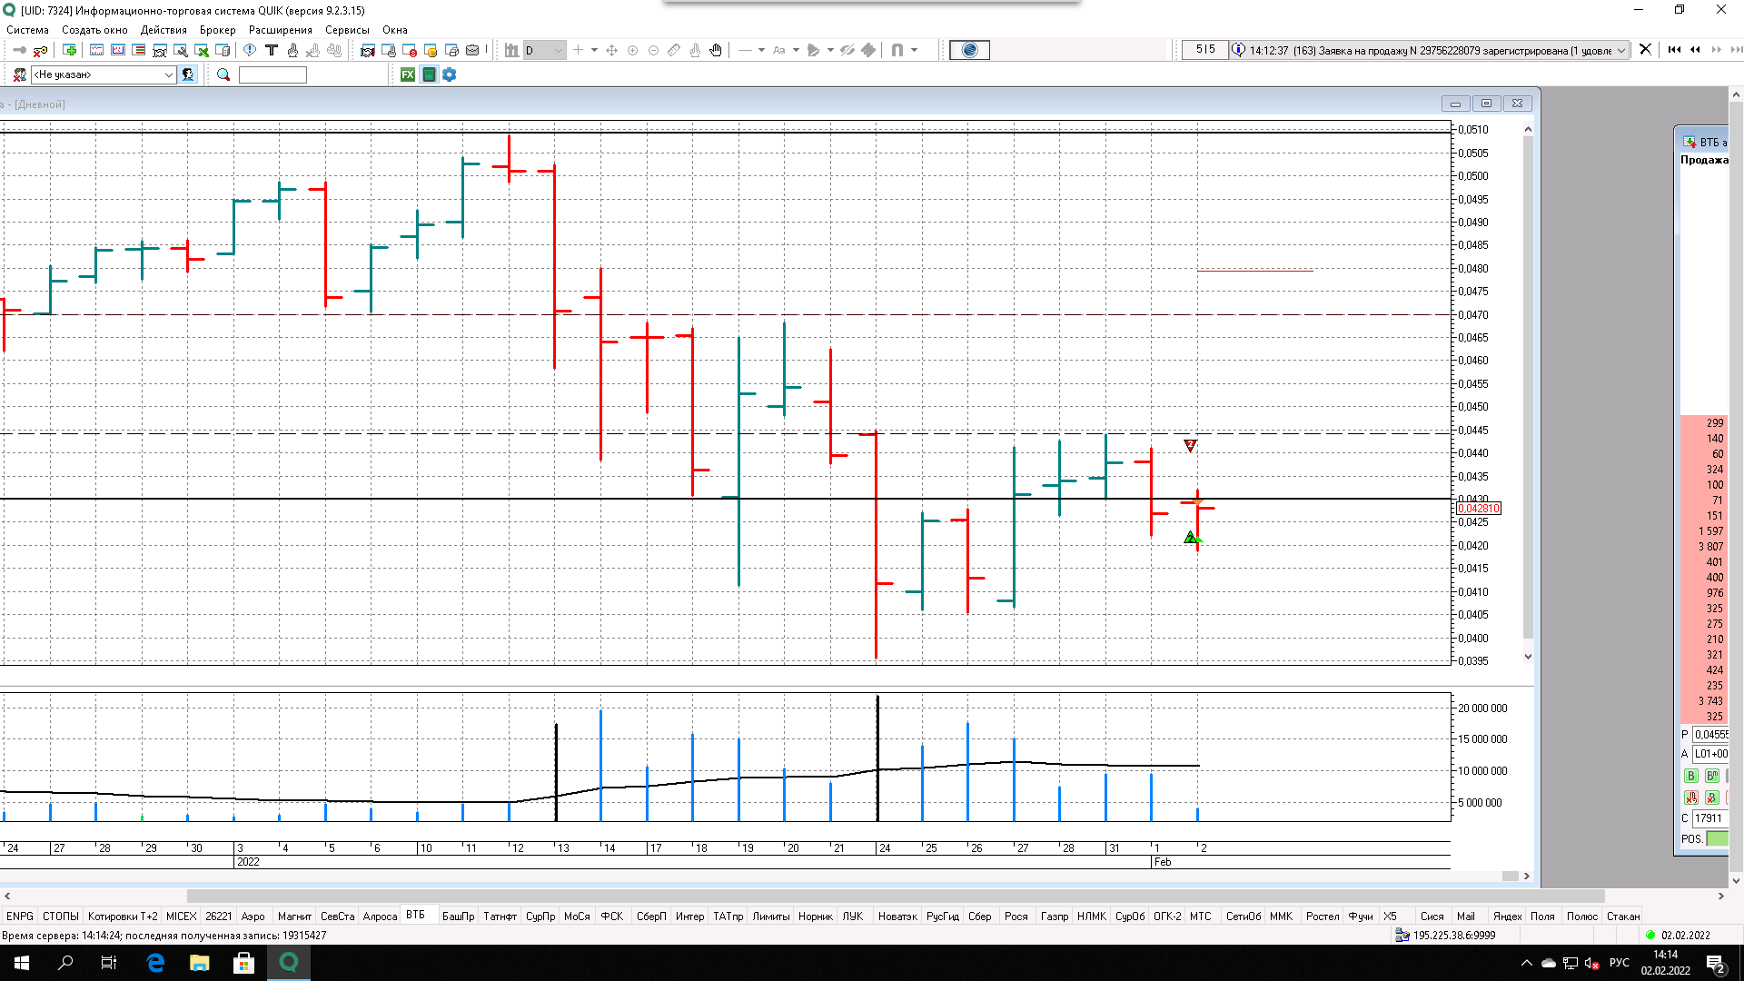Toggle the client filter button next to dropdown
Viewport: 1744px width, 981px height.
(x=188, y=74)
